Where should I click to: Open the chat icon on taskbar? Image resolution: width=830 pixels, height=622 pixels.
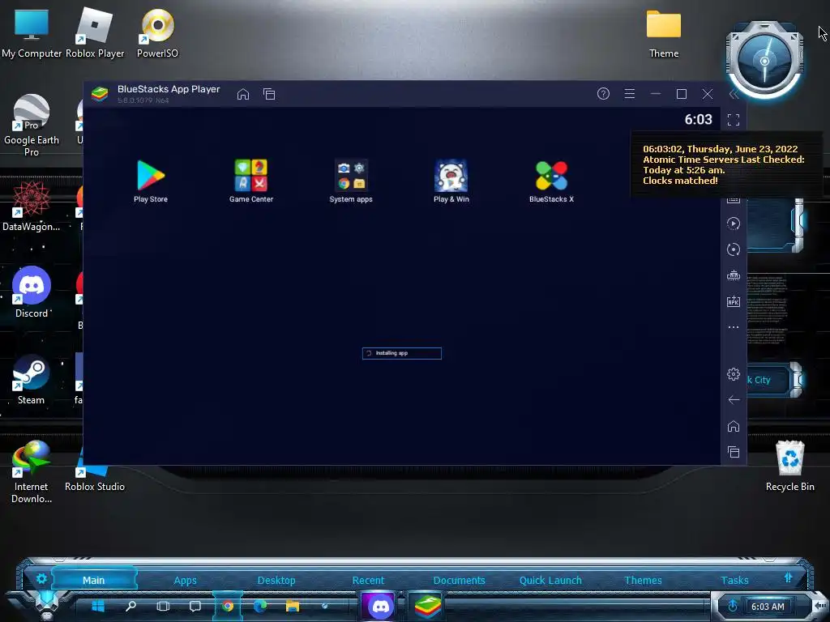(x=195, y=606)
